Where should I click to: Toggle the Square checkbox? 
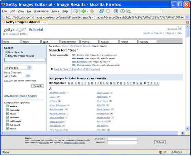(x=7, y=113)
